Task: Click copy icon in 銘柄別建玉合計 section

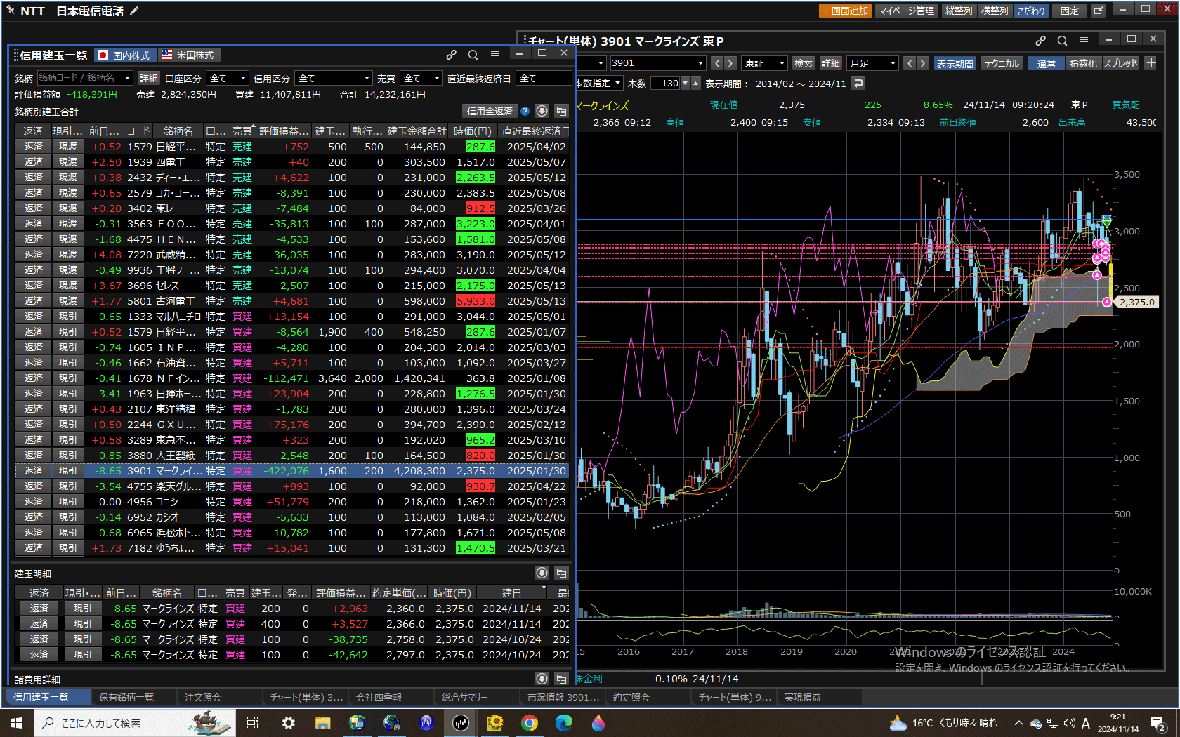Action: point(561,111)
